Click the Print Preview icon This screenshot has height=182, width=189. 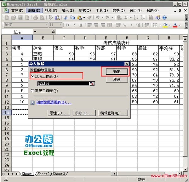42,18
